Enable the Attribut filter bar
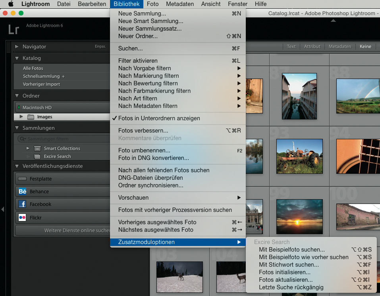This screenshot has width=380, height=296. click(x=312, y=46)
